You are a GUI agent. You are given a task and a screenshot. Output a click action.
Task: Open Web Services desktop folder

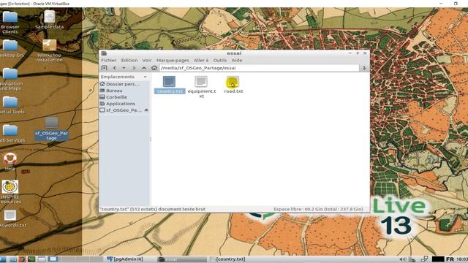(12, 133)
